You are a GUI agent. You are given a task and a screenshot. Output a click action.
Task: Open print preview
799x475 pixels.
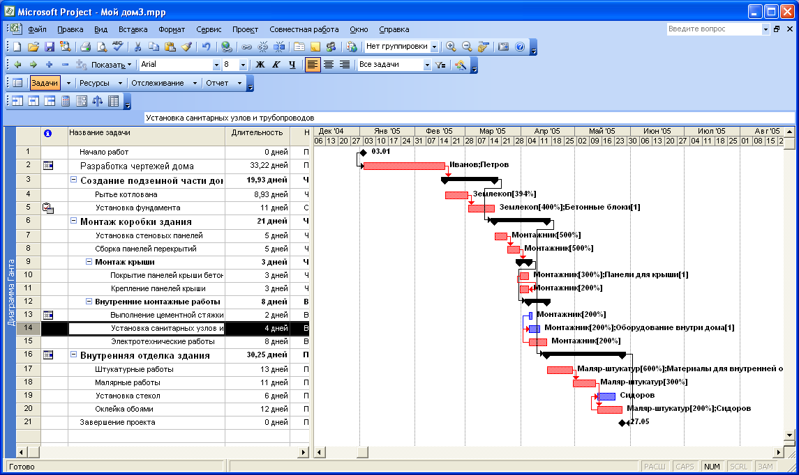tap(101, 47)
